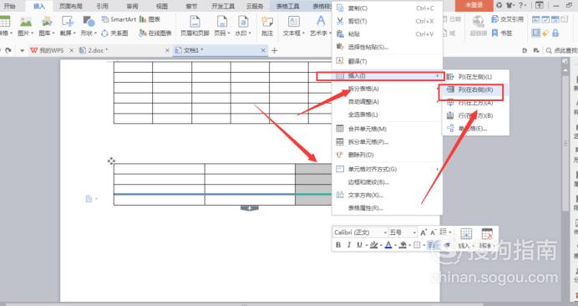The height and width of the screenshot is (306, 578).
Task: Insert a 交叉引用 cross-reference
Action: 508,19
